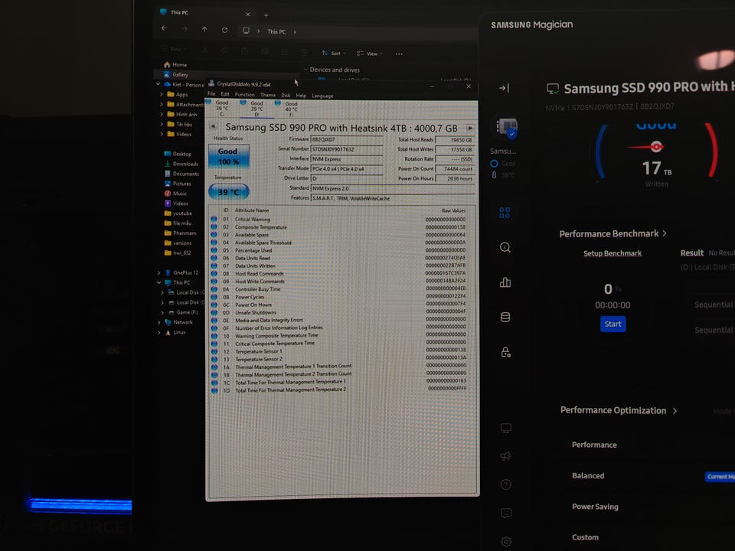
Task: Open the help question-mark icon in Magician
Action: [x=506, y=484]
